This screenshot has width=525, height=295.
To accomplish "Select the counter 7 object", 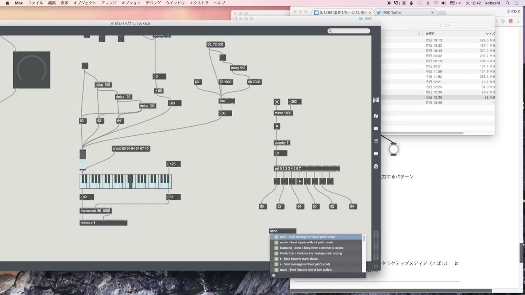I will point(282,143).
